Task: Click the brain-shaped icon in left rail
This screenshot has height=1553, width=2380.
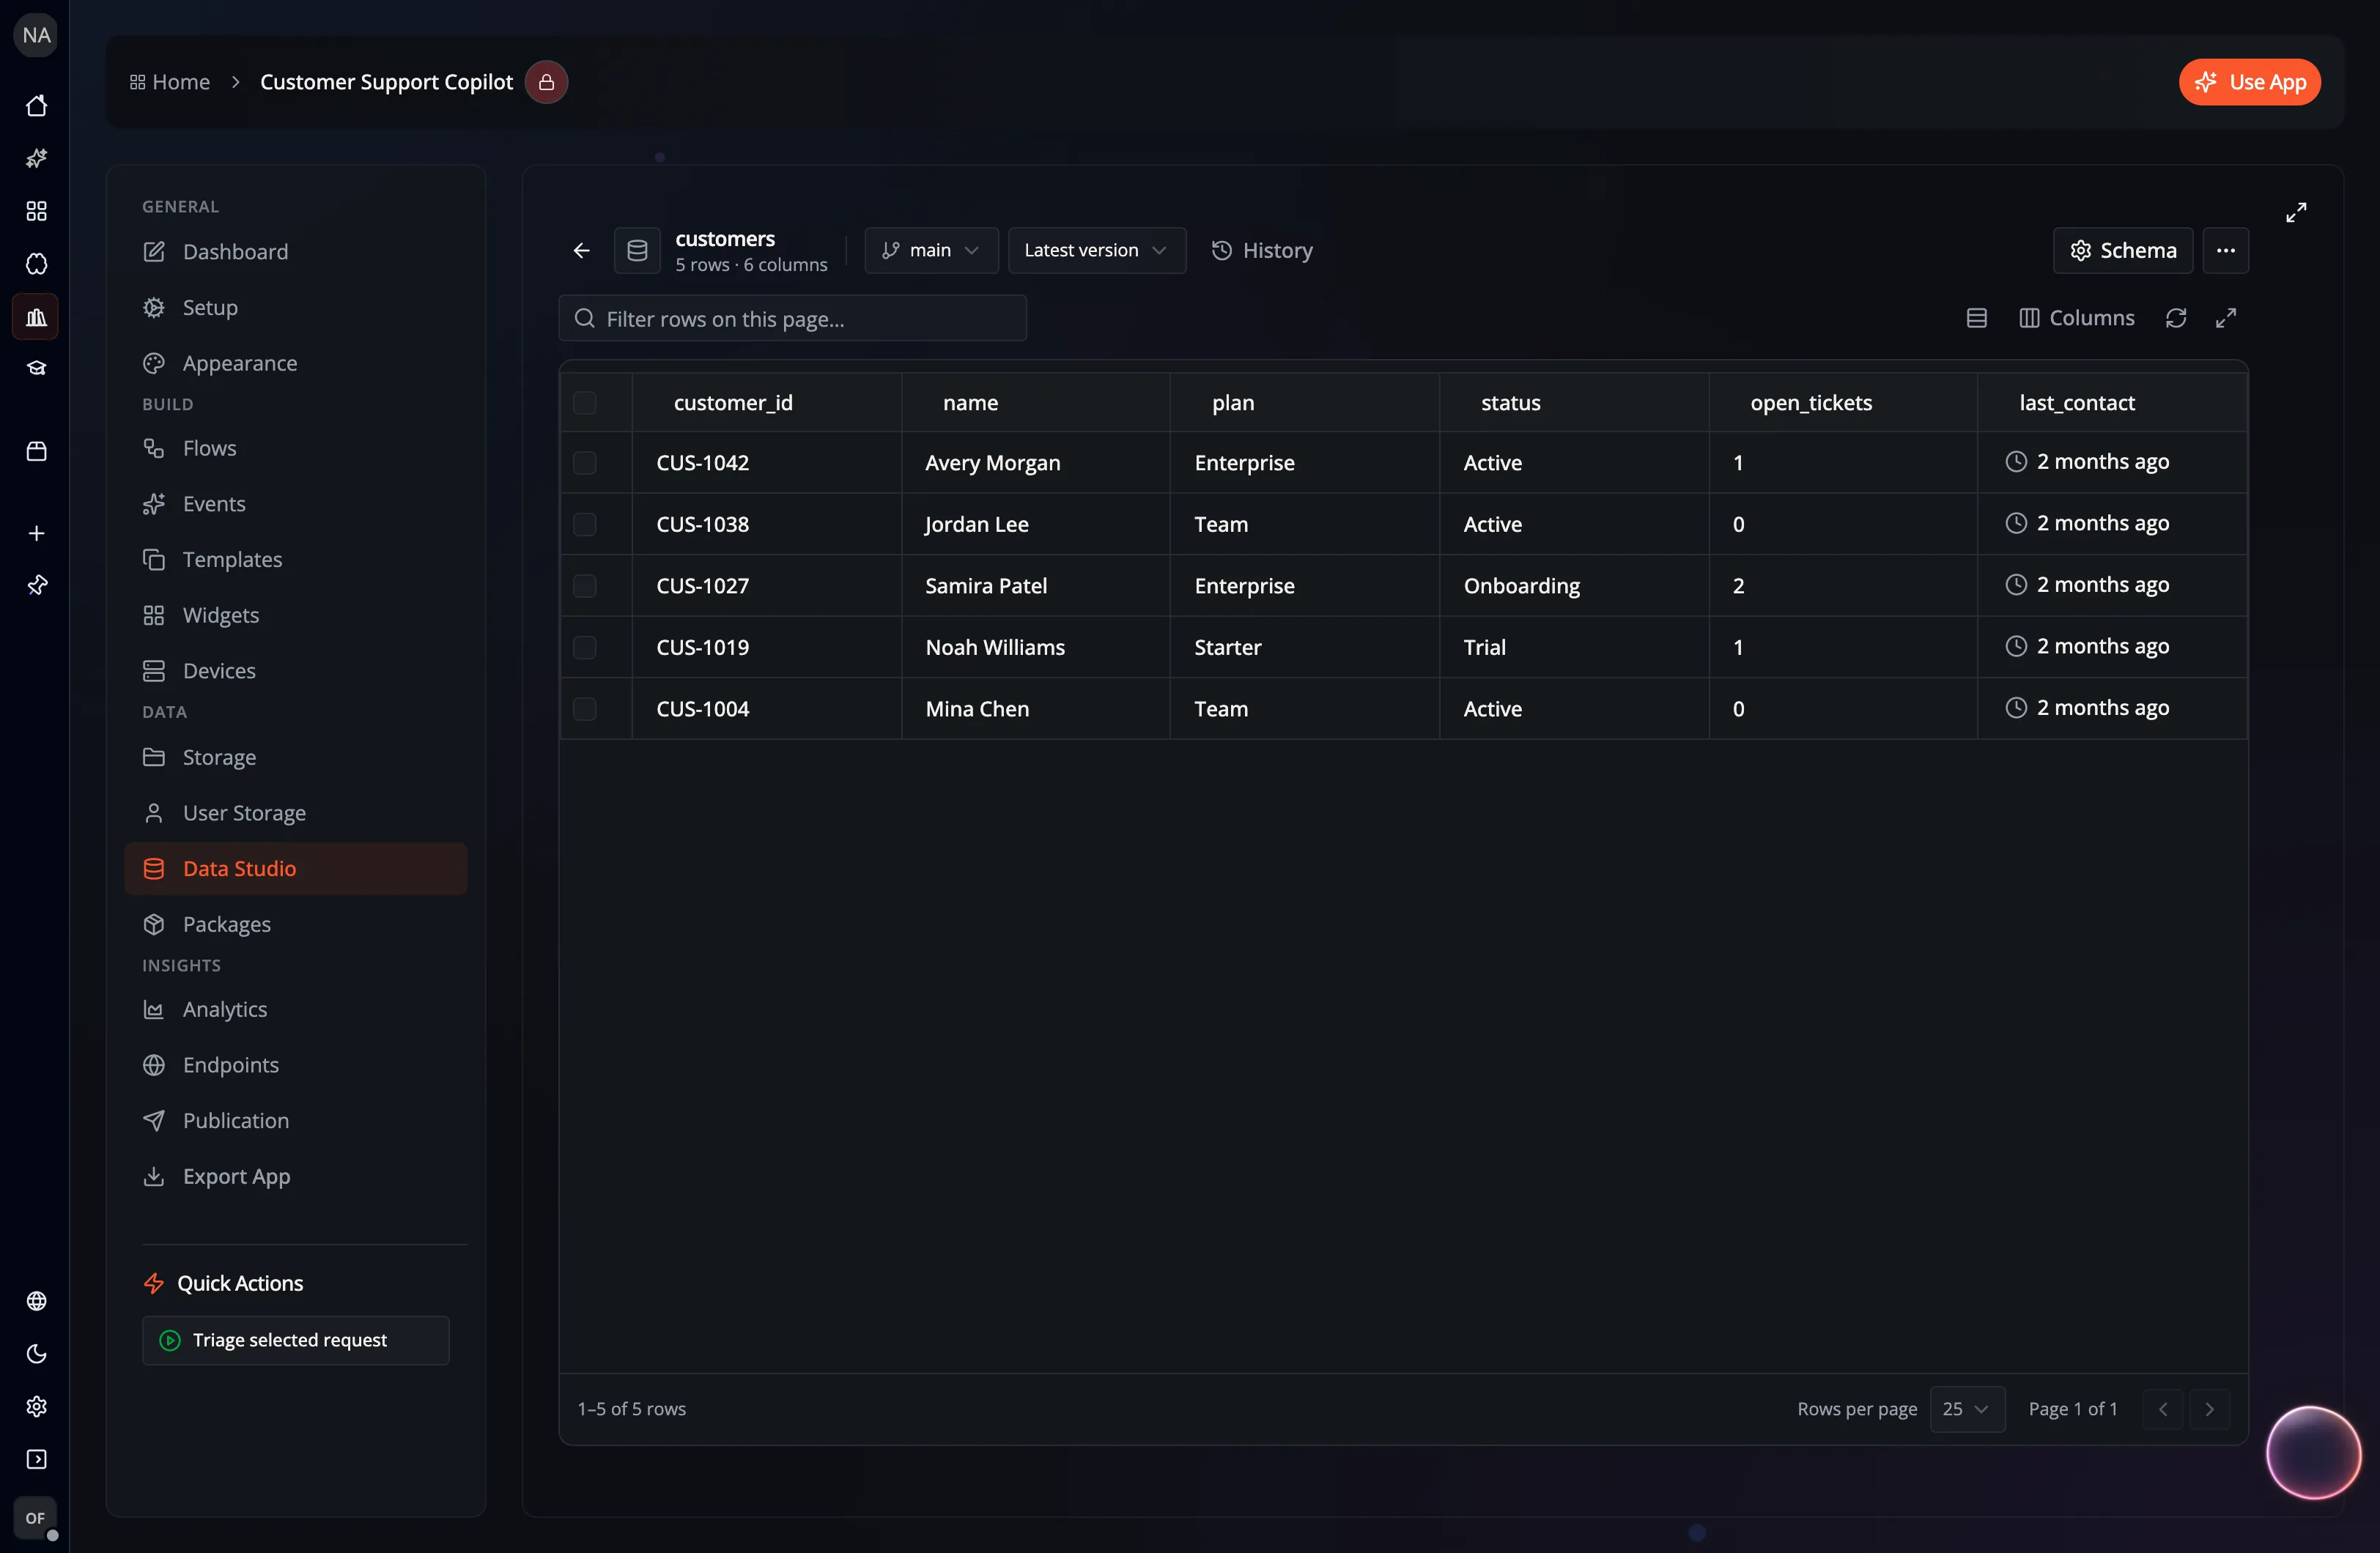Action: (x=36, y=264)
